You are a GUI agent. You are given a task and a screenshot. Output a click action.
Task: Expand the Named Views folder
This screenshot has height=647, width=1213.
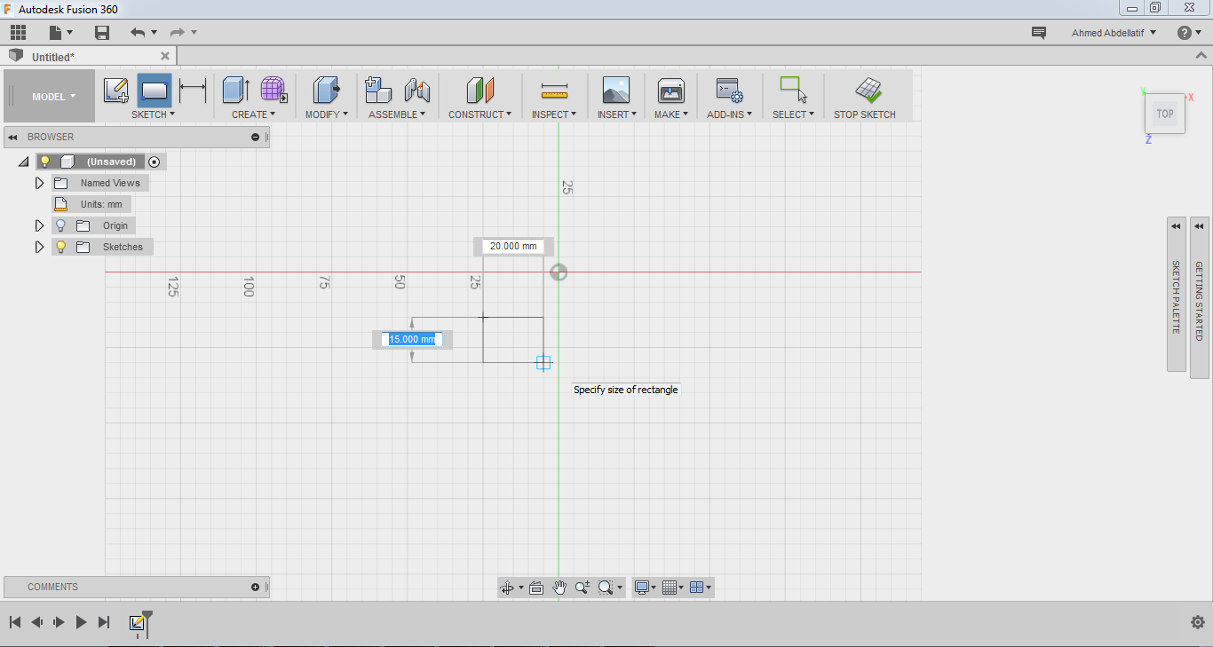(39, 183)
